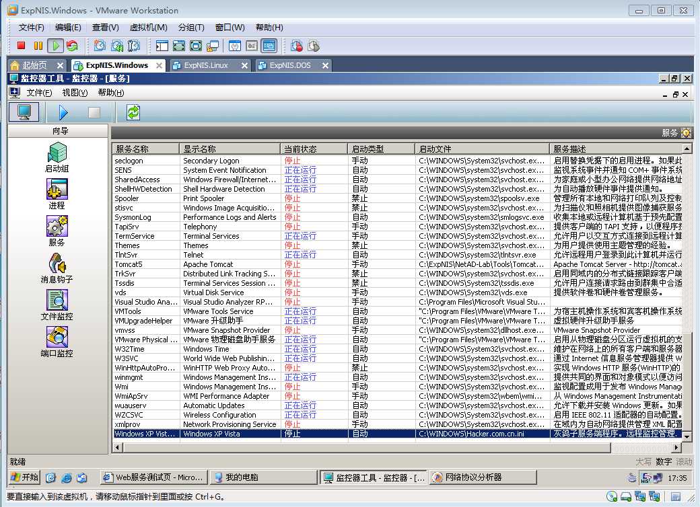Select the VMTools service row

pos(397,311)
